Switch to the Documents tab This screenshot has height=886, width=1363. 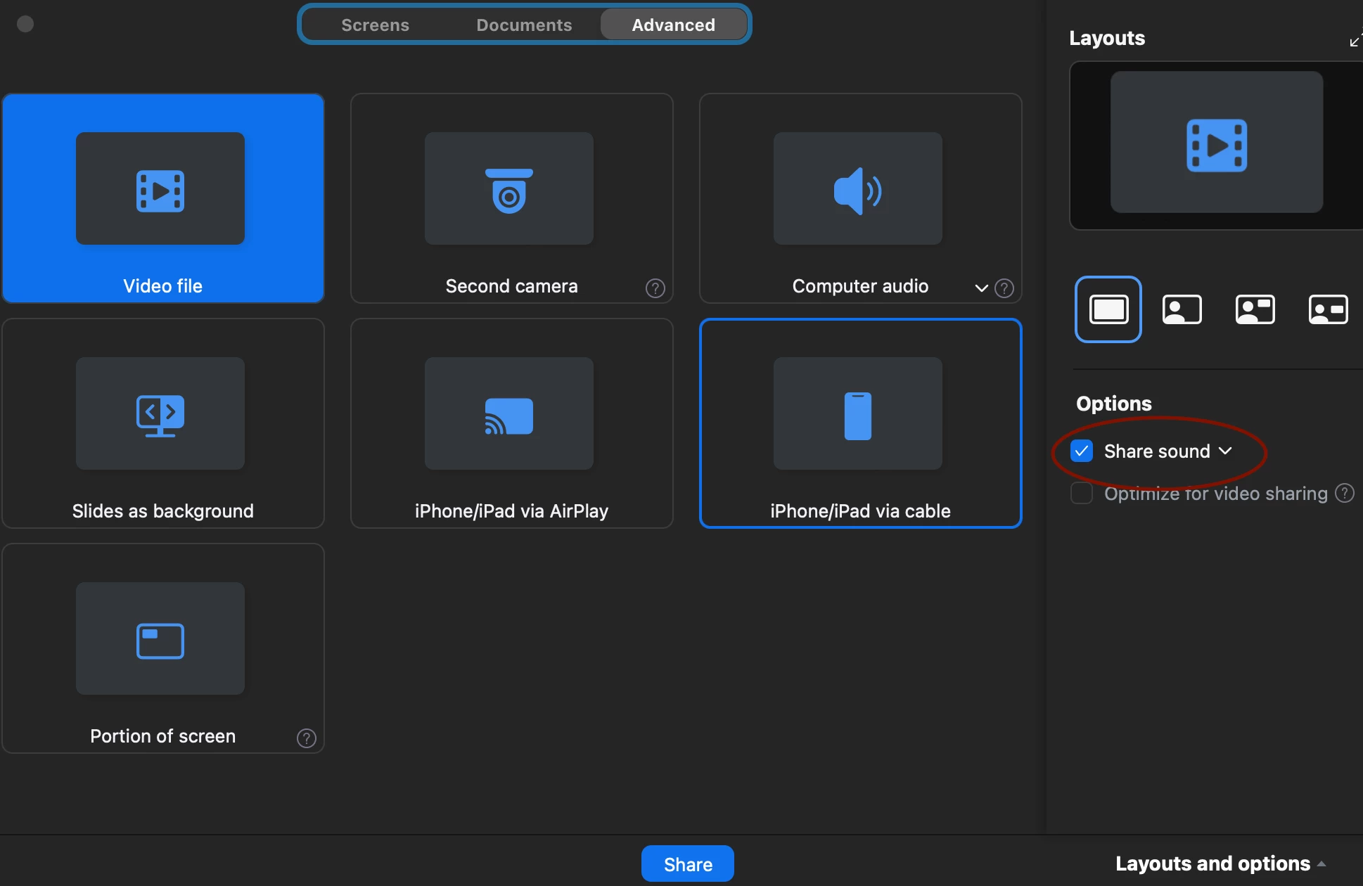click(x=524, y=25)
